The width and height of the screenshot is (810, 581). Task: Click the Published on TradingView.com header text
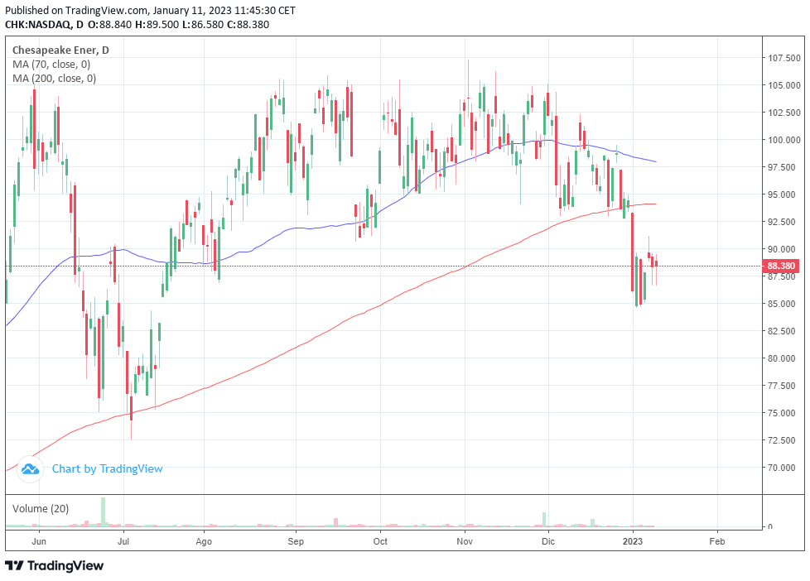click(x=151, y=10)
